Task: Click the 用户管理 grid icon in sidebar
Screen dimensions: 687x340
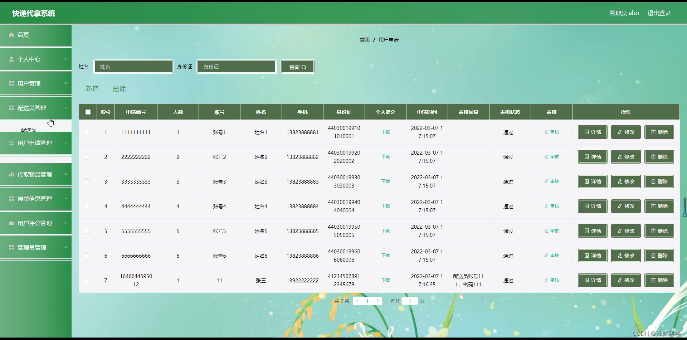Action: 11,83
